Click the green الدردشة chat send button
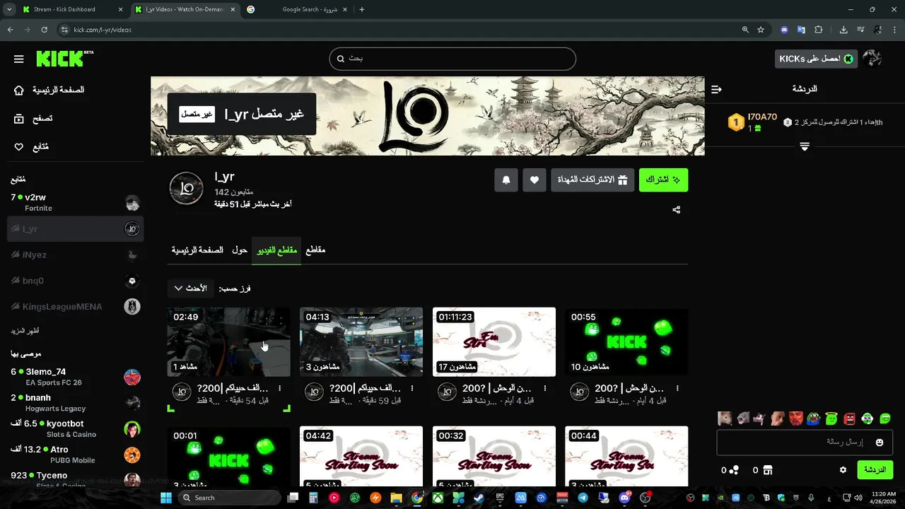 pos(875,470)
